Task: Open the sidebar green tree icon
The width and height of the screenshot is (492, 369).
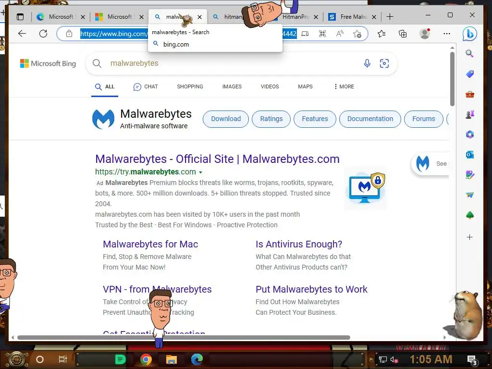Action: 470,215
